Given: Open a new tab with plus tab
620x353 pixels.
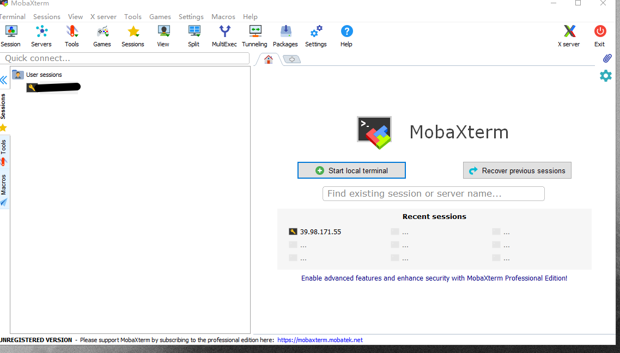Looking at the screenshot, I should coord(292,59).
